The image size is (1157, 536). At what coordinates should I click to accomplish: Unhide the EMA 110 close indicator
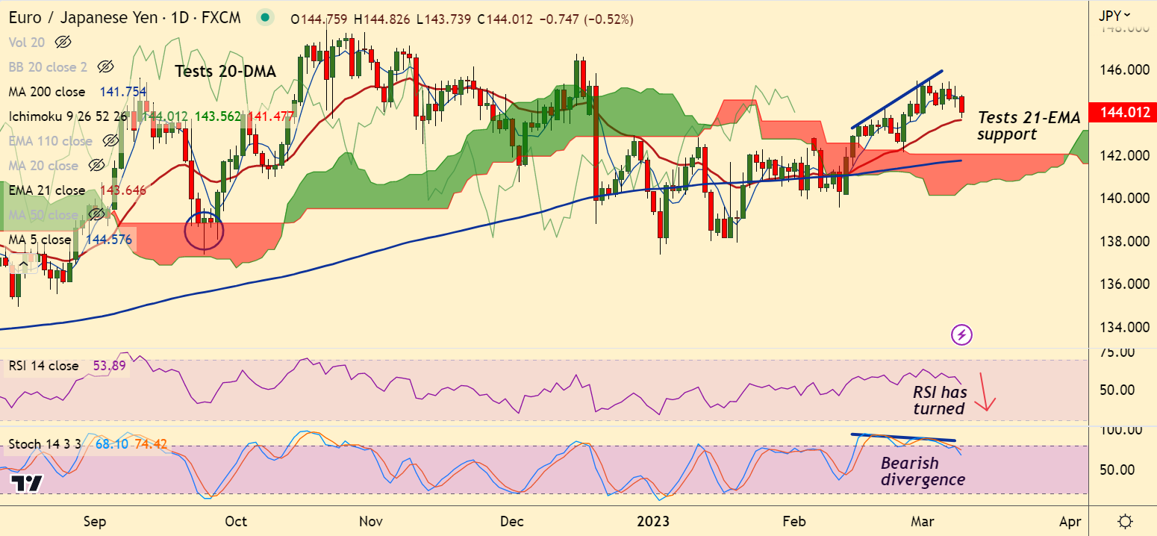point(110,141)
